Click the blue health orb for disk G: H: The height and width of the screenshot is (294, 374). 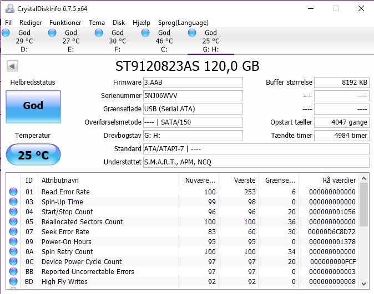pyautogui.click(x=192, y=33)
